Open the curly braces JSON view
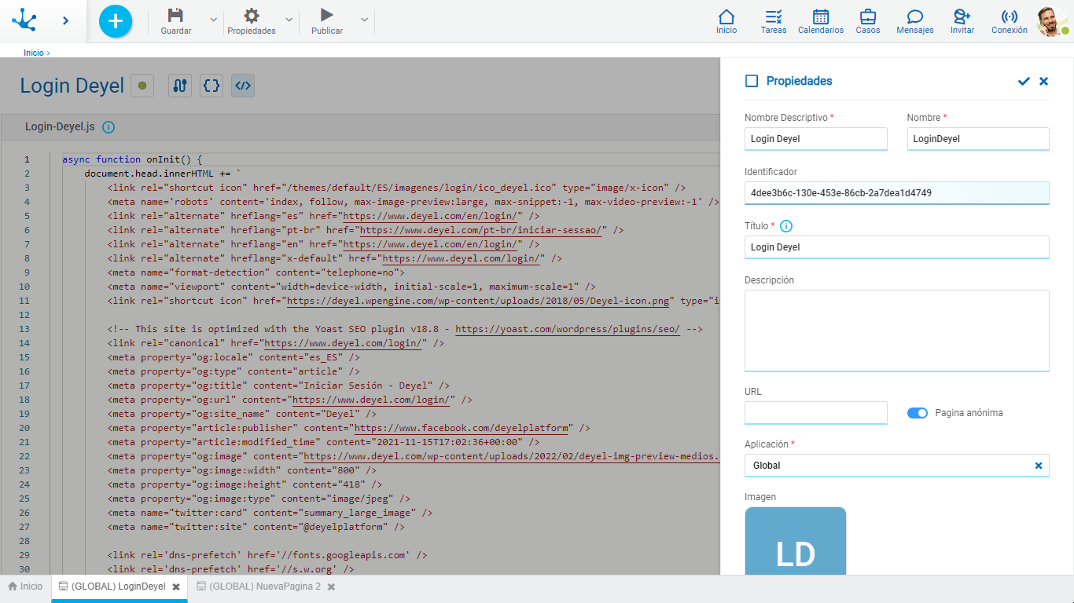The image size is (1074, 603). click(x=211, y=86)
